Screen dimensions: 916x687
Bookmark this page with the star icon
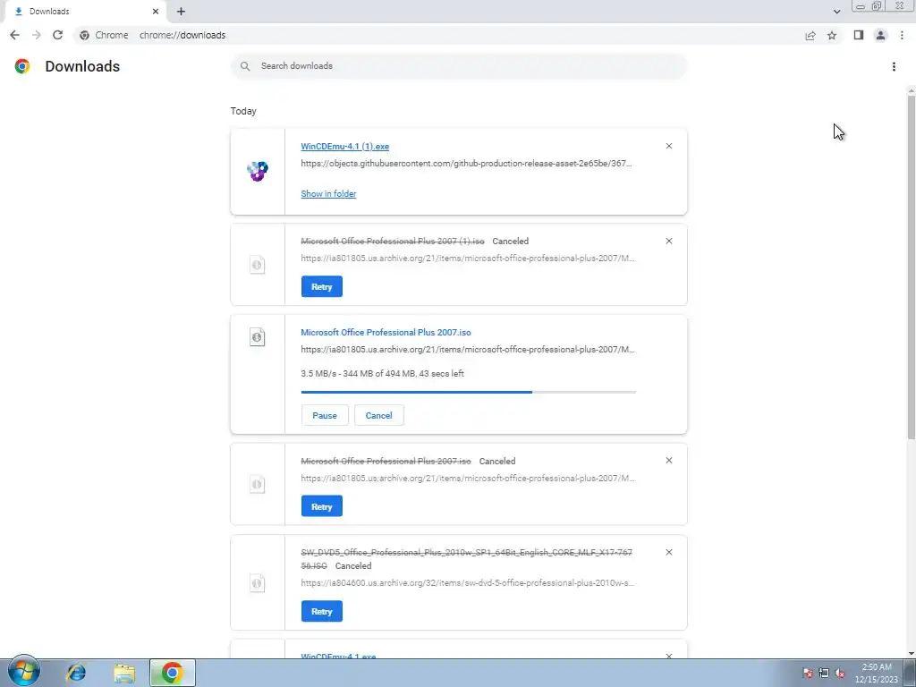tap(832, 36)
